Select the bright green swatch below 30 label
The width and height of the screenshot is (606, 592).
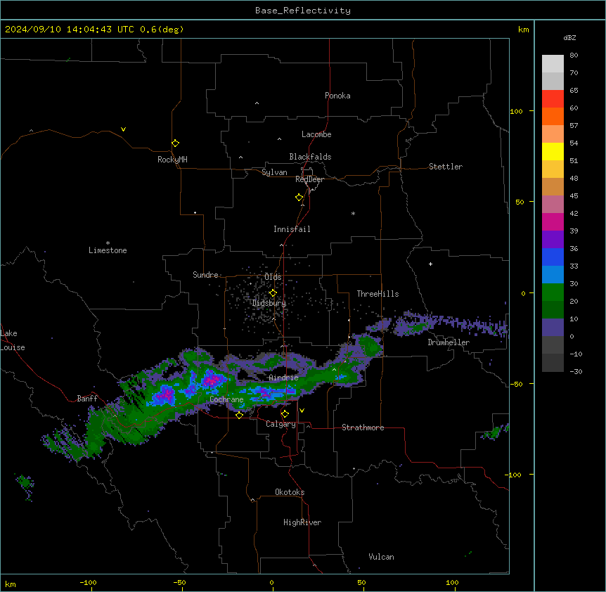point(553,292)
